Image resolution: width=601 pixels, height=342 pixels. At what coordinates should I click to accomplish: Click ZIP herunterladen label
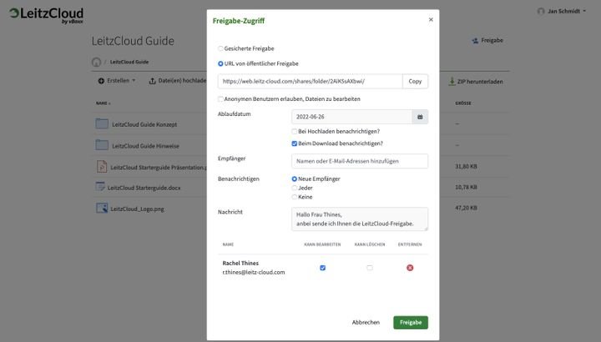(x=480, y=82)
